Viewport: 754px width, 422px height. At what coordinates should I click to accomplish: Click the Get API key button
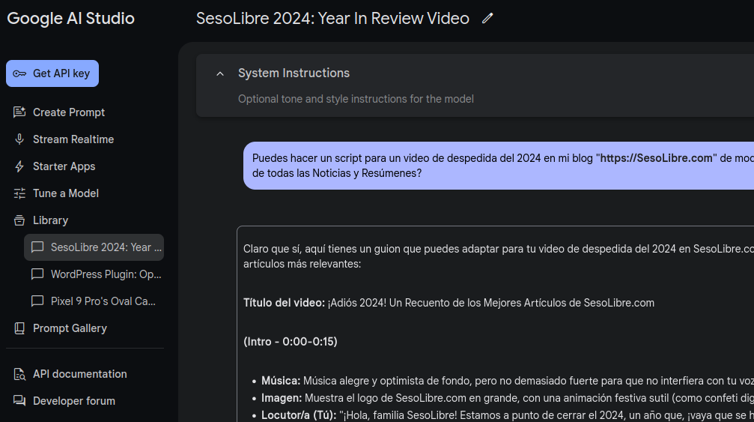pyautogui.click(x=52, y=73)
